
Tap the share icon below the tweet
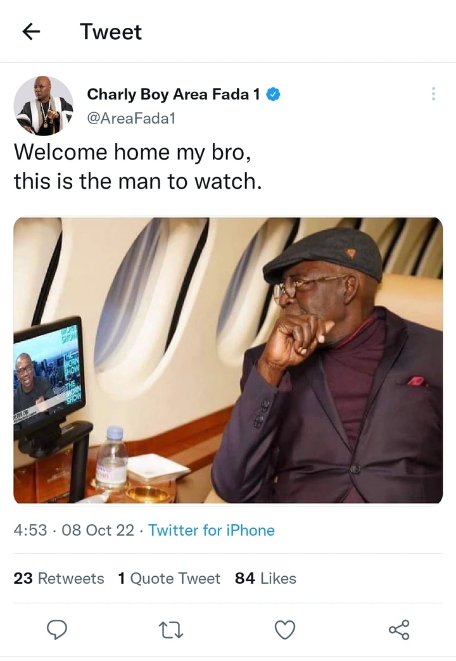pos(399,629)
